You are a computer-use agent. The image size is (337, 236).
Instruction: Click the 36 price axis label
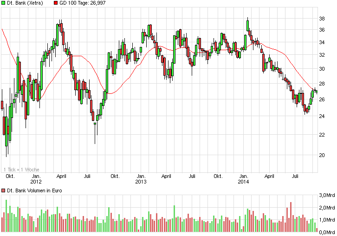click(x=322, y=30)
